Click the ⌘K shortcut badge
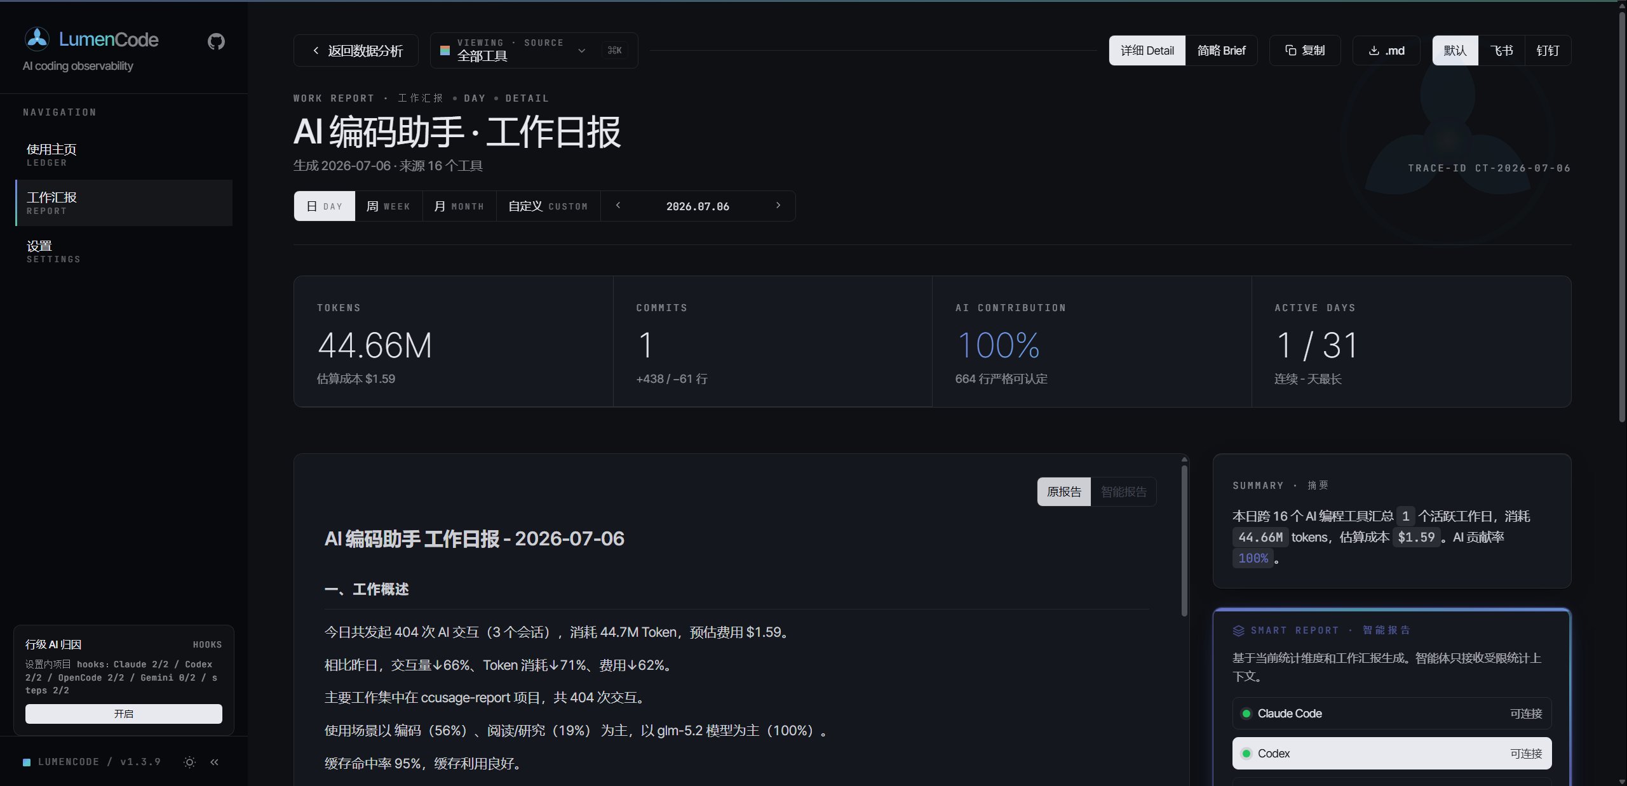This screenshot has width=1627, height=786. click(614, 50)
